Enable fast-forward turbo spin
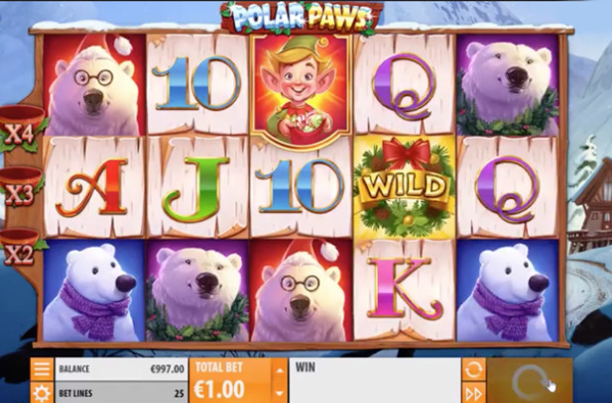The height and width of the screenshot is (403, 612). [474, 393]
